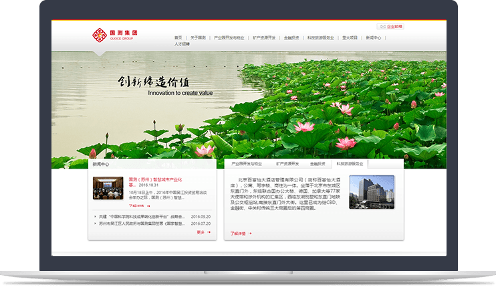496x287 pixels.
Task: Open 新闻中心 in the top navigation
Action: [x=373, y=37]
